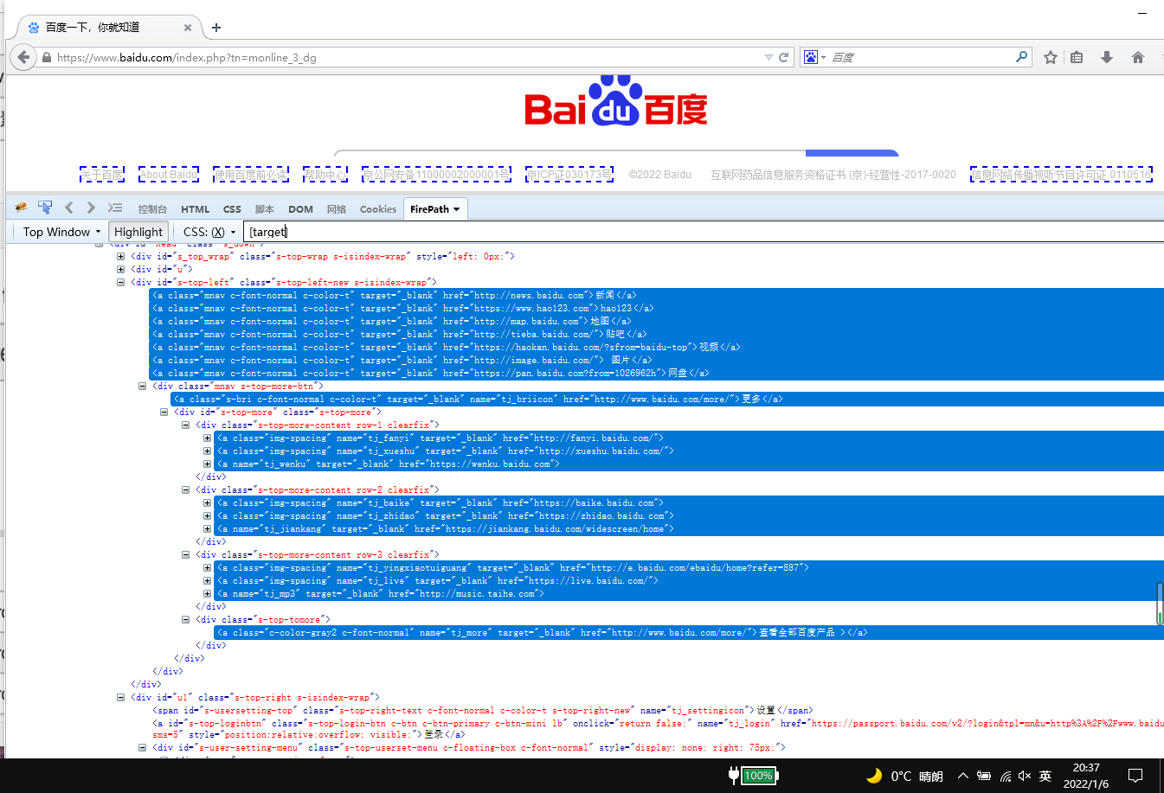Select the tj_more 查看全部百度产品 row
This screenshot has width=1164, height=793.
689,632
